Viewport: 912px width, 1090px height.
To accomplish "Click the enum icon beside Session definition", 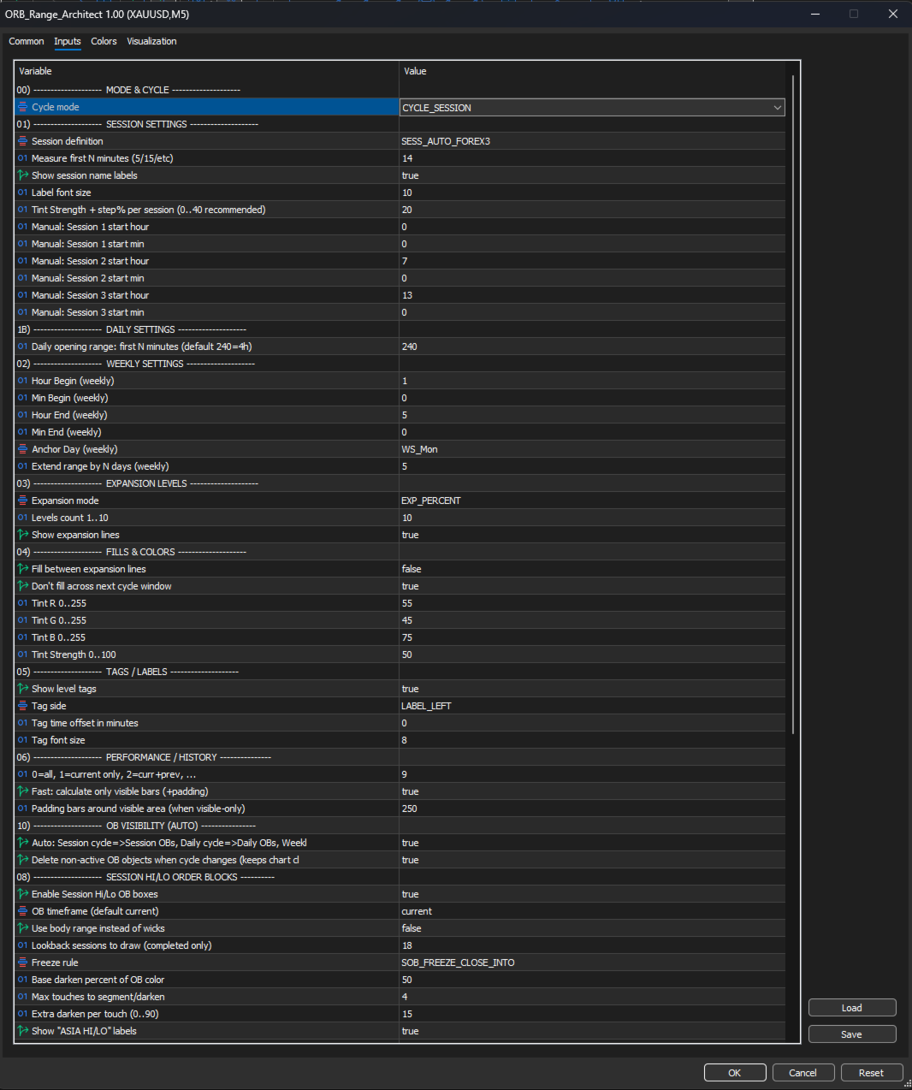I will point(23,141).
